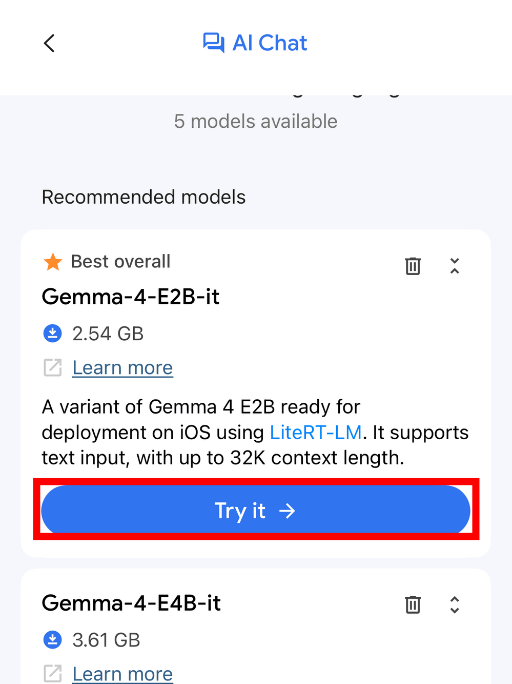Tap the back arrow icon

point(49,44)
